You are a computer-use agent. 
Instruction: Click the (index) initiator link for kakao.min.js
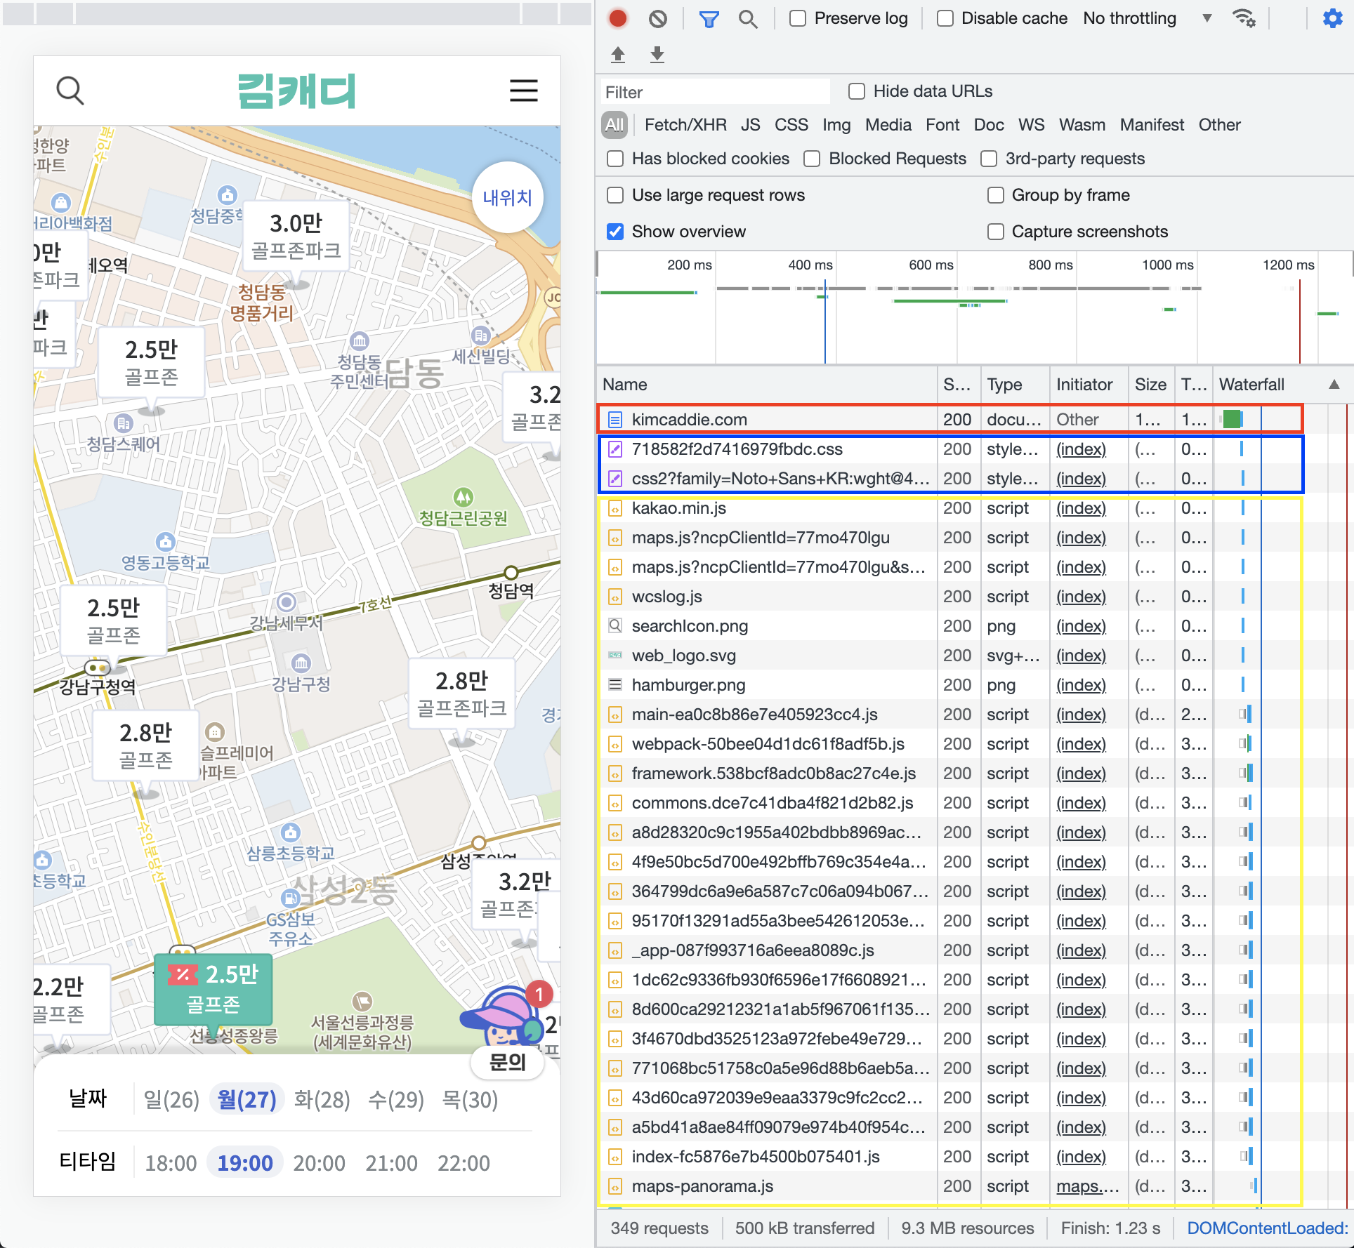[1081, 508]
